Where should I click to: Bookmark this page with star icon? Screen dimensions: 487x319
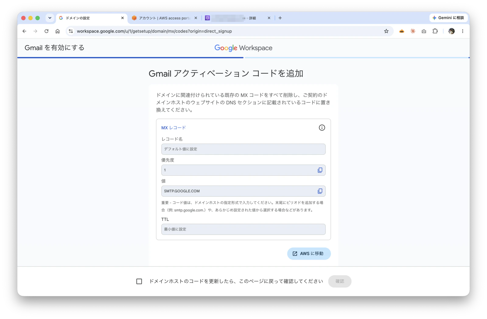[x=386, y=31]
